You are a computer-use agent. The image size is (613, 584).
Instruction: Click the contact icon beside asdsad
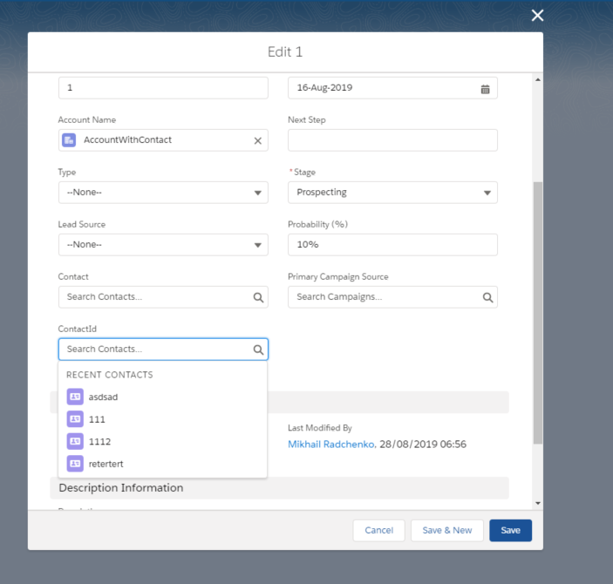click(x=75, y=397)
